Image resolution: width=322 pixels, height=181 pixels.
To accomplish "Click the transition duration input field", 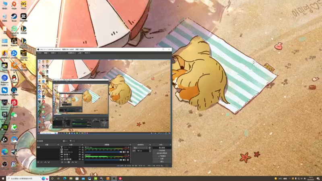I will coord(143,151).
